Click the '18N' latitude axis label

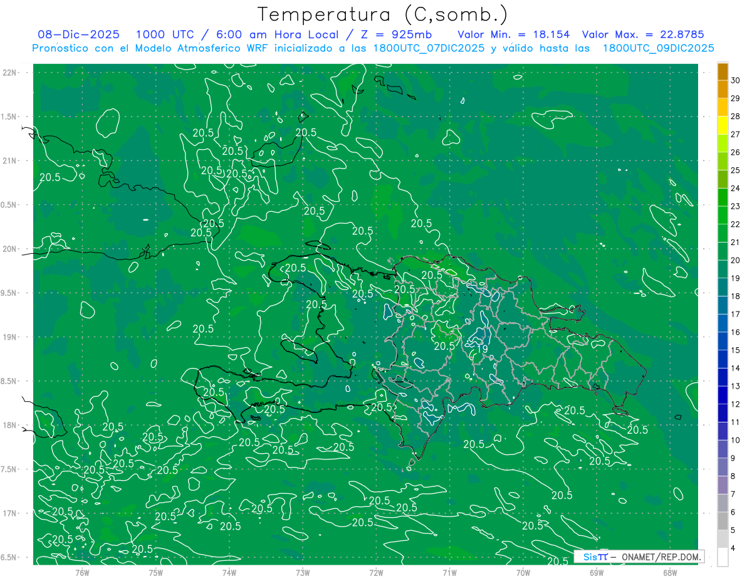click(x=9, y=425)
